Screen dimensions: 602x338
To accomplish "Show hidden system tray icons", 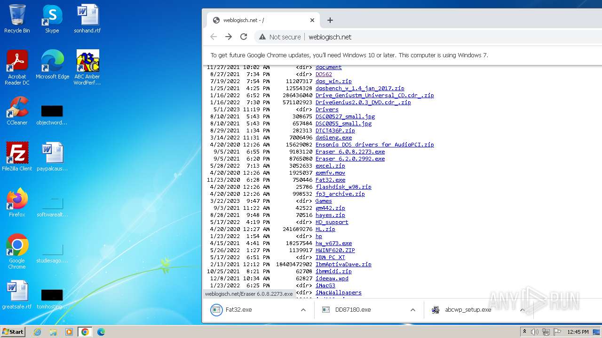I will point(525,332).
